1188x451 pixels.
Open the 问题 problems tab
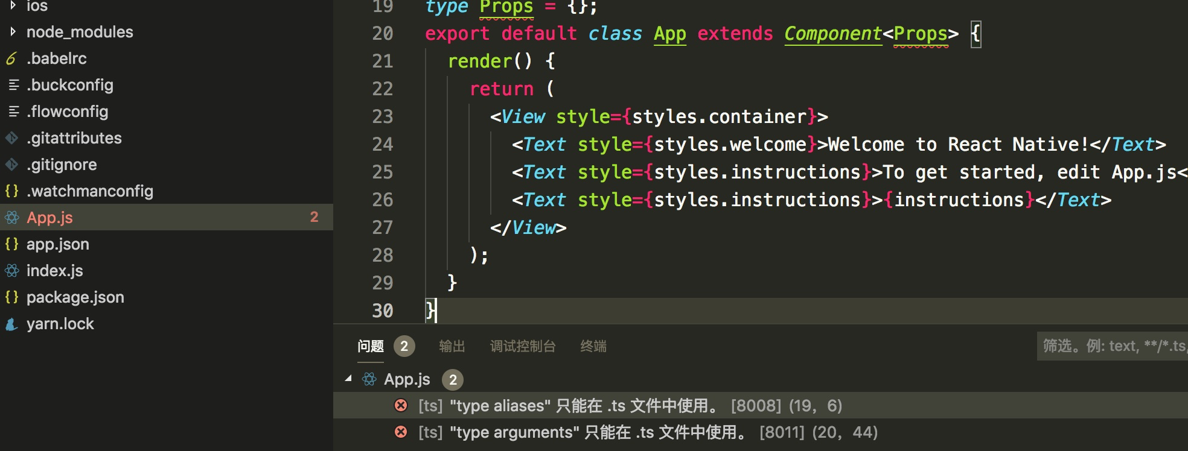click(371, 346)
